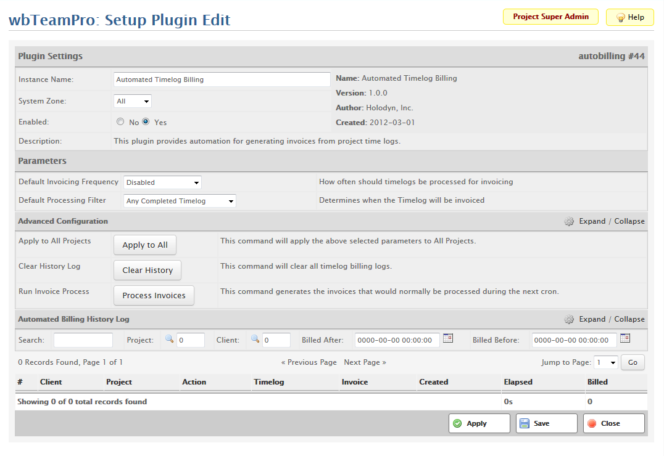
Task: Collapse the Automated Billing History Log
Action: pyautogui.click(x=629, y=319)
